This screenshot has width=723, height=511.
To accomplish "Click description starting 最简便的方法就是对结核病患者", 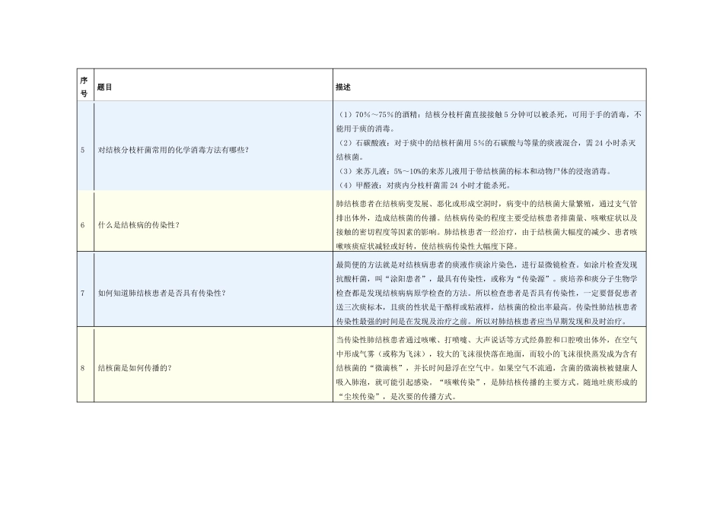I will click(x=486, y=293).
